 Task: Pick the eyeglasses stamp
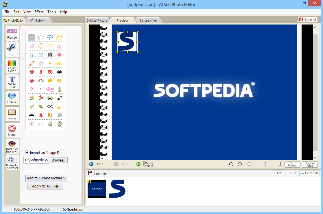[50, 107]
